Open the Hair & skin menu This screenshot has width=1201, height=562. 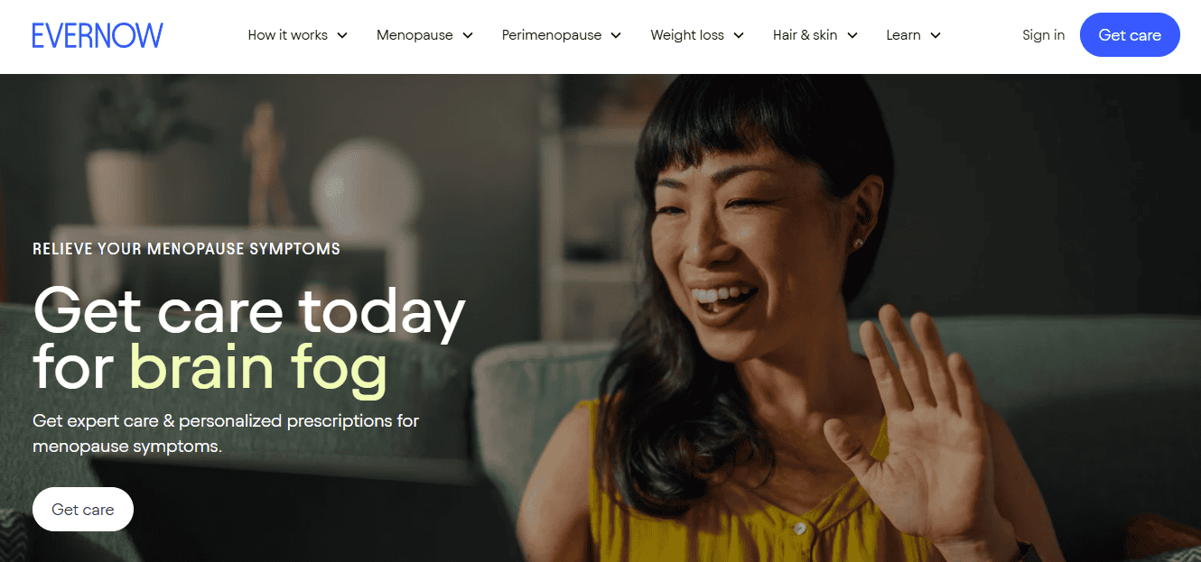coord(805,35)
